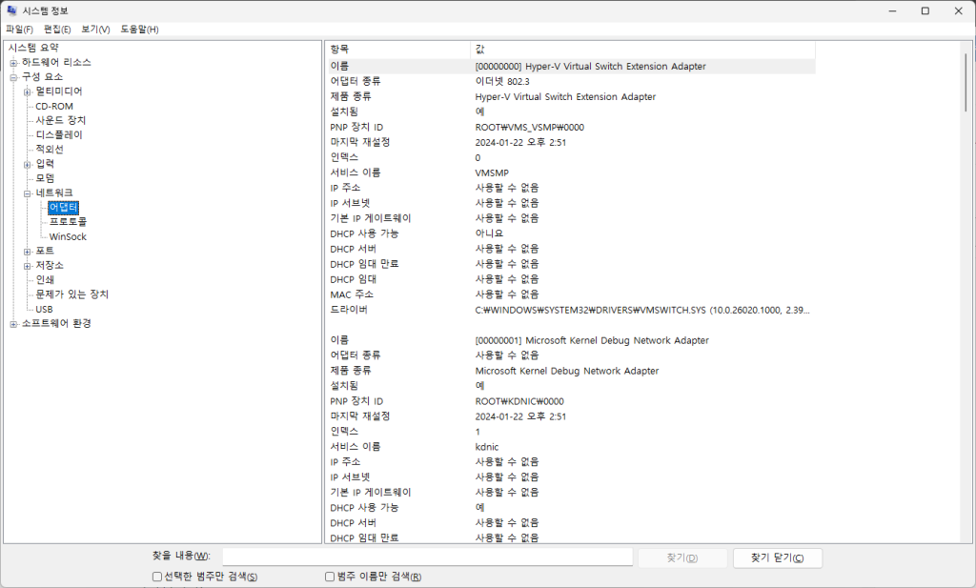Click the 찾을 내용 search input field
This screenshot has width=976, height=588.
click(x=428, y=558)
